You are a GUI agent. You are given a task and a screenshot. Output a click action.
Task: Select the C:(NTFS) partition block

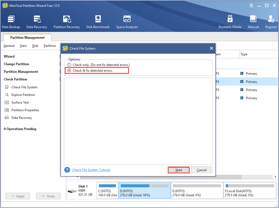click(107, 191)
